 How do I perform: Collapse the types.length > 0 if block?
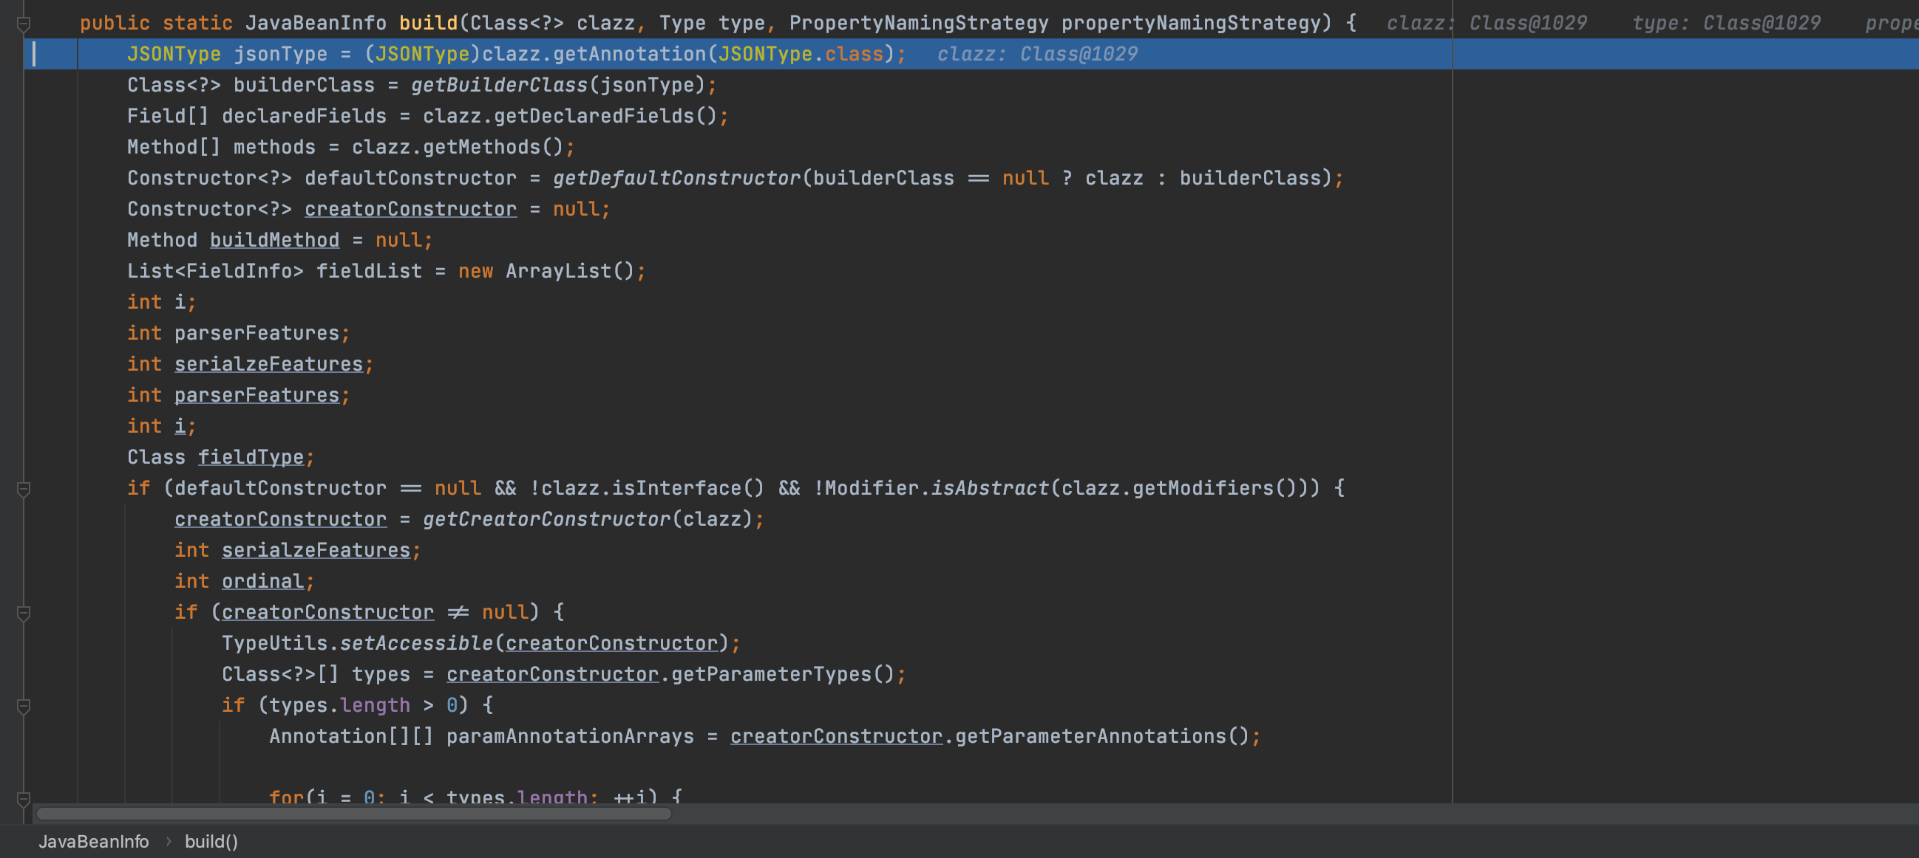coord(23,706)
